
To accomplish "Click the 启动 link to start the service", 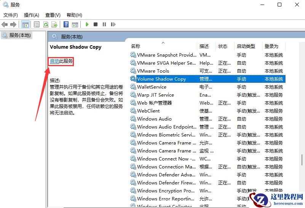I will (x=54, y=61).
